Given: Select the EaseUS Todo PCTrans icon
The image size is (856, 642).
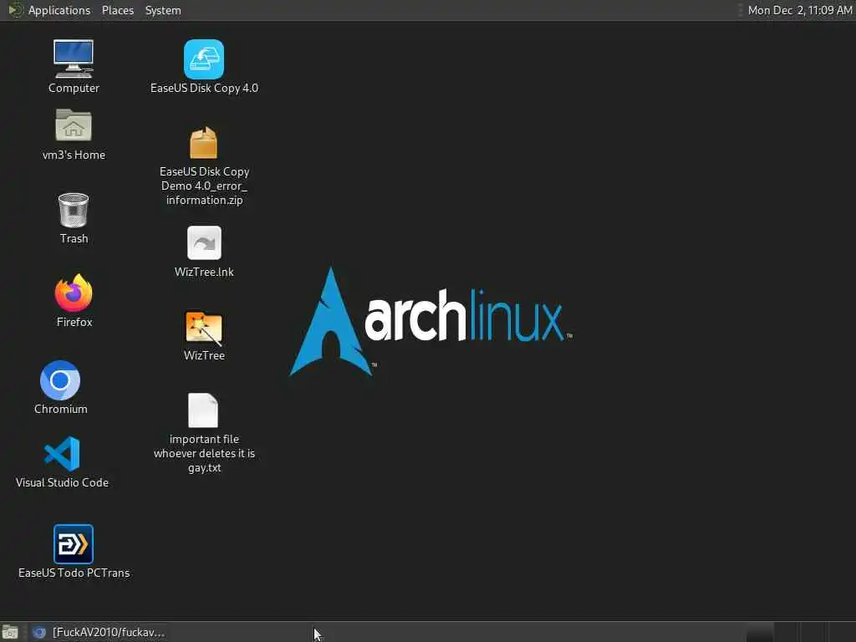Looking at the screenshot, I should (74, 543).
